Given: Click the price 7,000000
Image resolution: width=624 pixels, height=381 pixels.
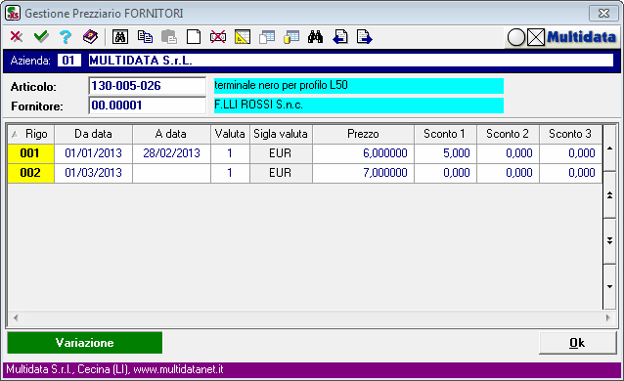Looking at the screenshot, I should click(x=363, y=173).
